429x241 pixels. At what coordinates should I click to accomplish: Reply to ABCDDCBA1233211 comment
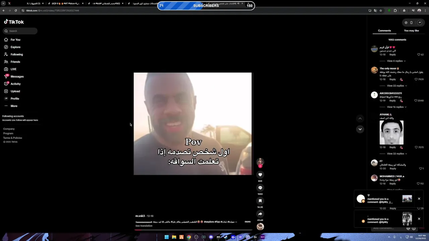392,101
